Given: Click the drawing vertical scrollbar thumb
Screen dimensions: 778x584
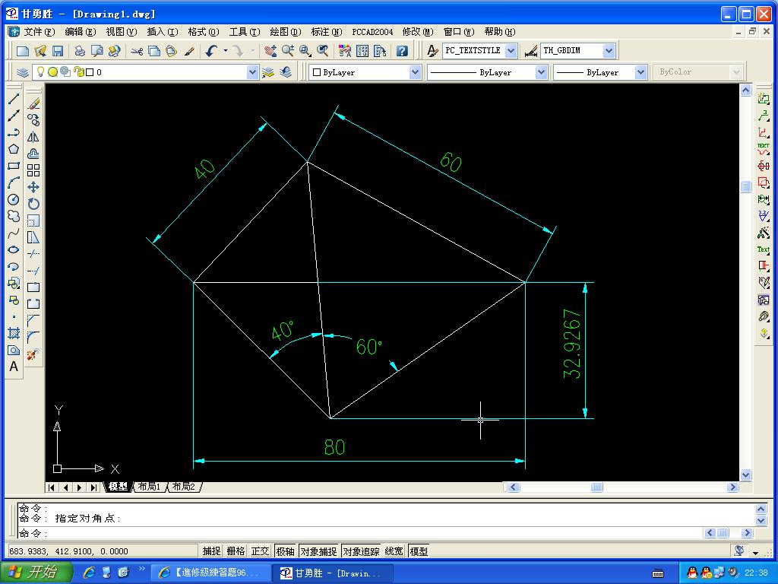Looking at the screenshot, I should 746,187.
